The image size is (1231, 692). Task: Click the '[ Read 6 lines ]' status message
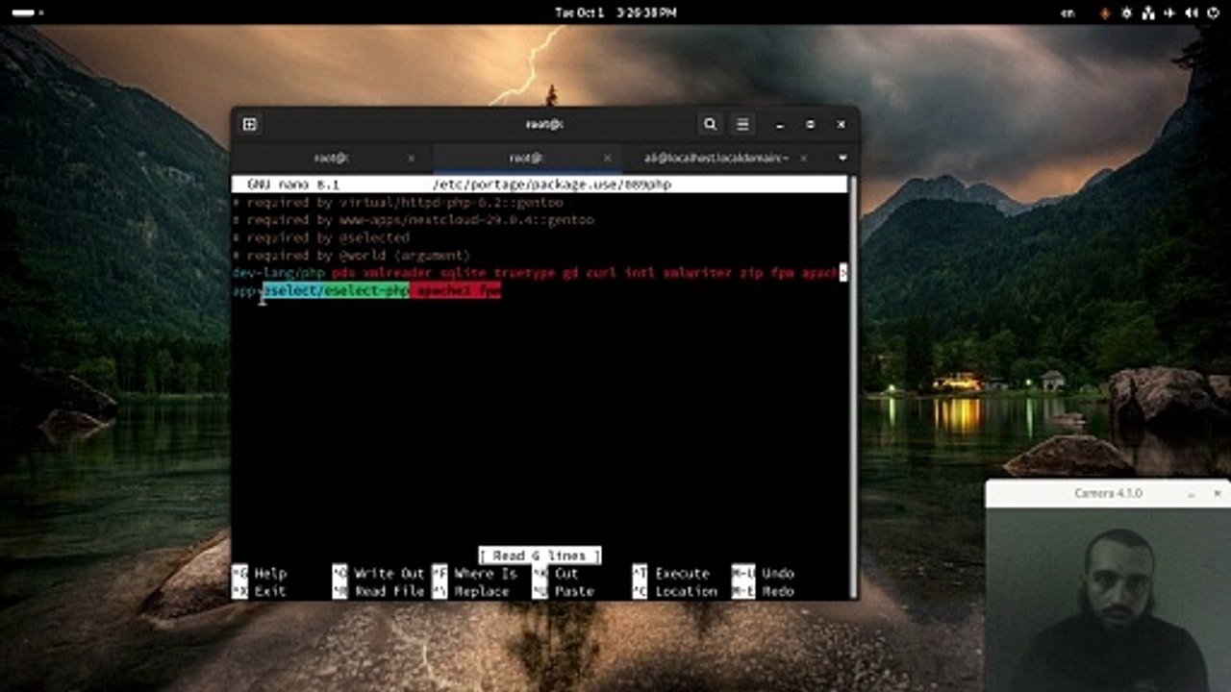(540, 556)
